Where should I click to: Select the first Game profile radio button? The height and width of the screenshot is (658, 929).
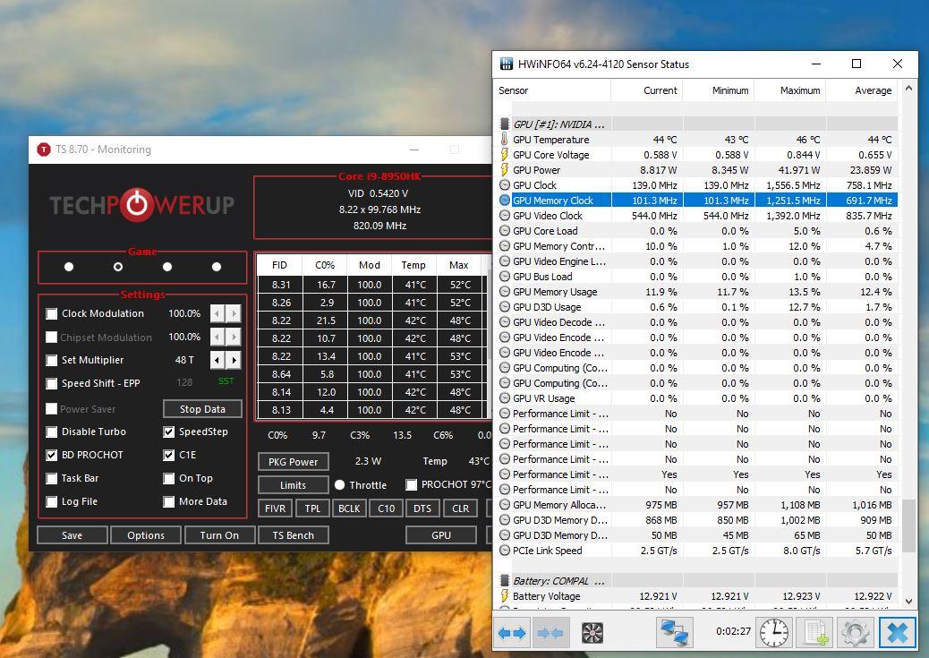69,267
